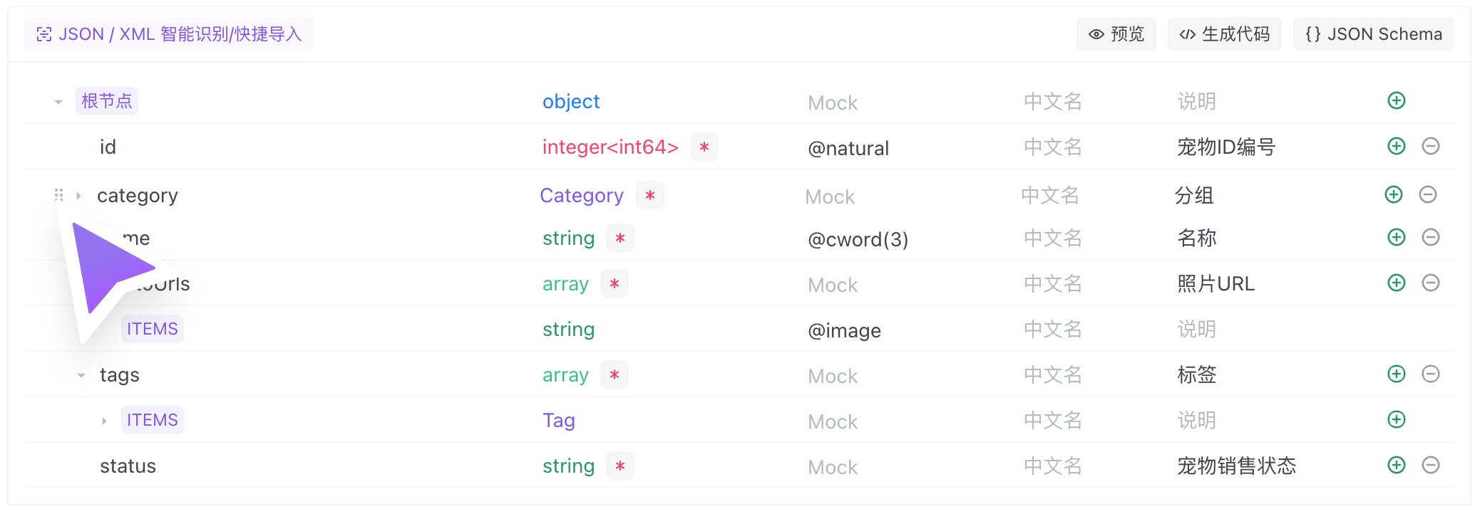Click the plus icon on the status row
The width and height of the screenshot is (1480, 514).
point(1396,466)
